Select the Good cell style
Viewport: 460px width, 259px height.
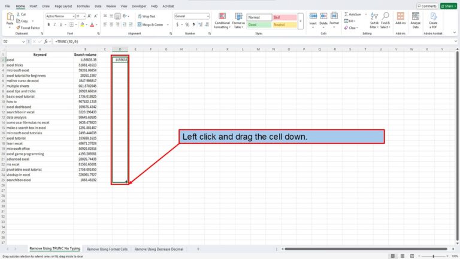pyautogui.click(x=259, y=25)
